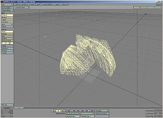This screenshot has height=118, width=163.
Task: Play the animation forward
Action: click(63, 111)
